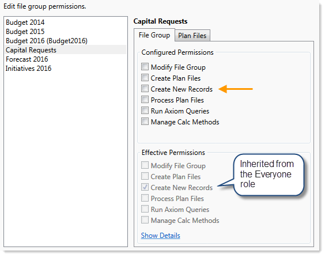
Task: Toggle configured Manage Calc Methods checkbox
Action: pos(145,122)
